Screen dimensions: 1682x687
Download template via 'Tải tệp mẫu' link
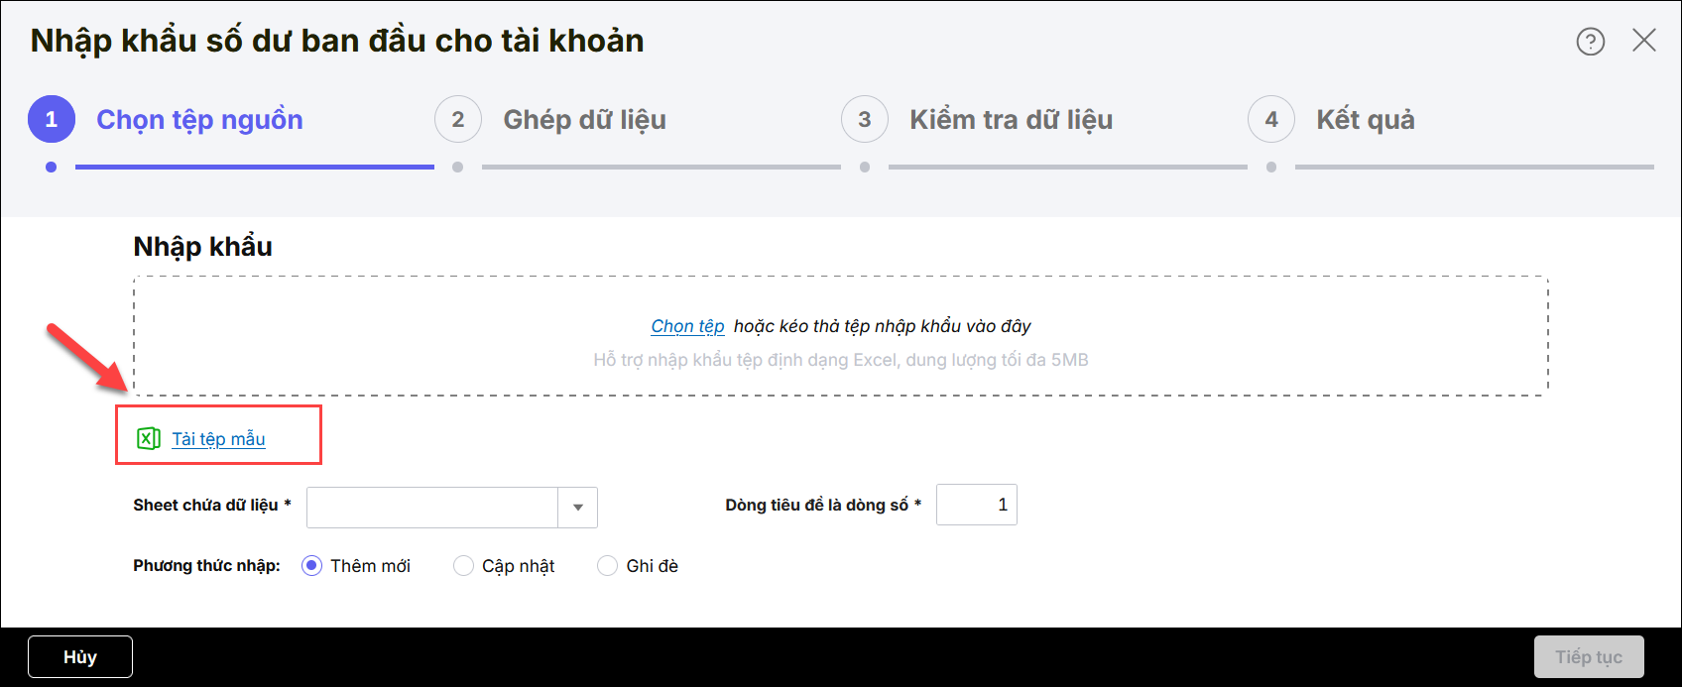point(218,439)
